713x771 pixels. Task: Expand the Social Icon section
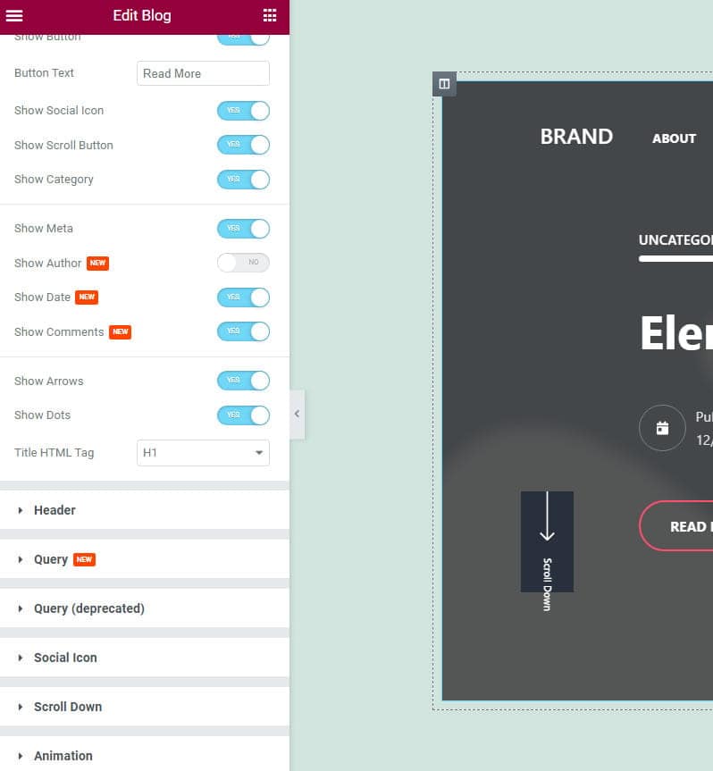coord(145,658)
